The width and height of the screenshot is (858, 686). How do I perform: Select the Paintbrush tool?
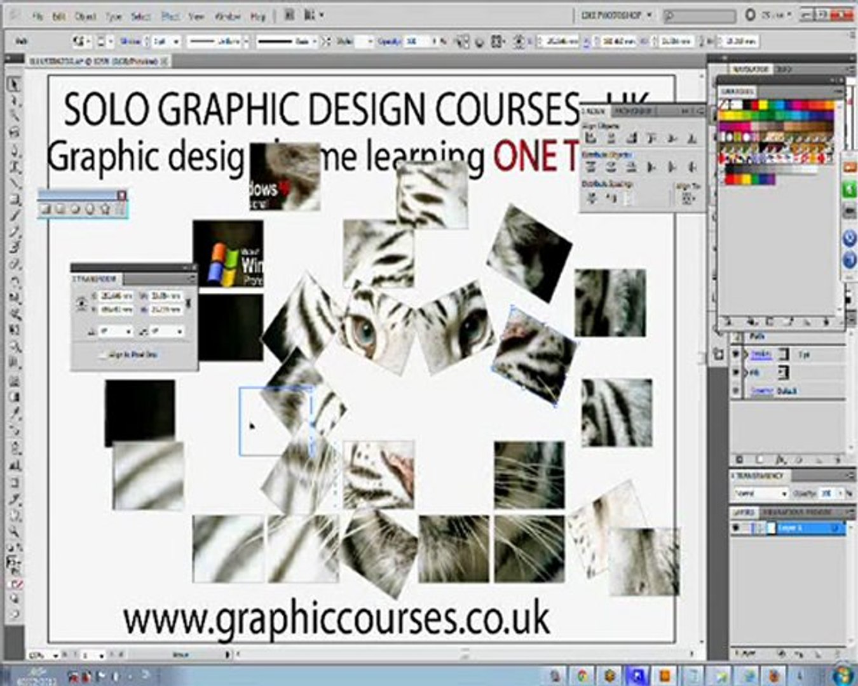(14, 217)
